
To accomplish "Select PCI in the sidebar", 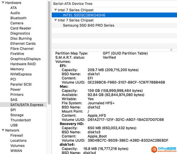I will pos(13,79).
